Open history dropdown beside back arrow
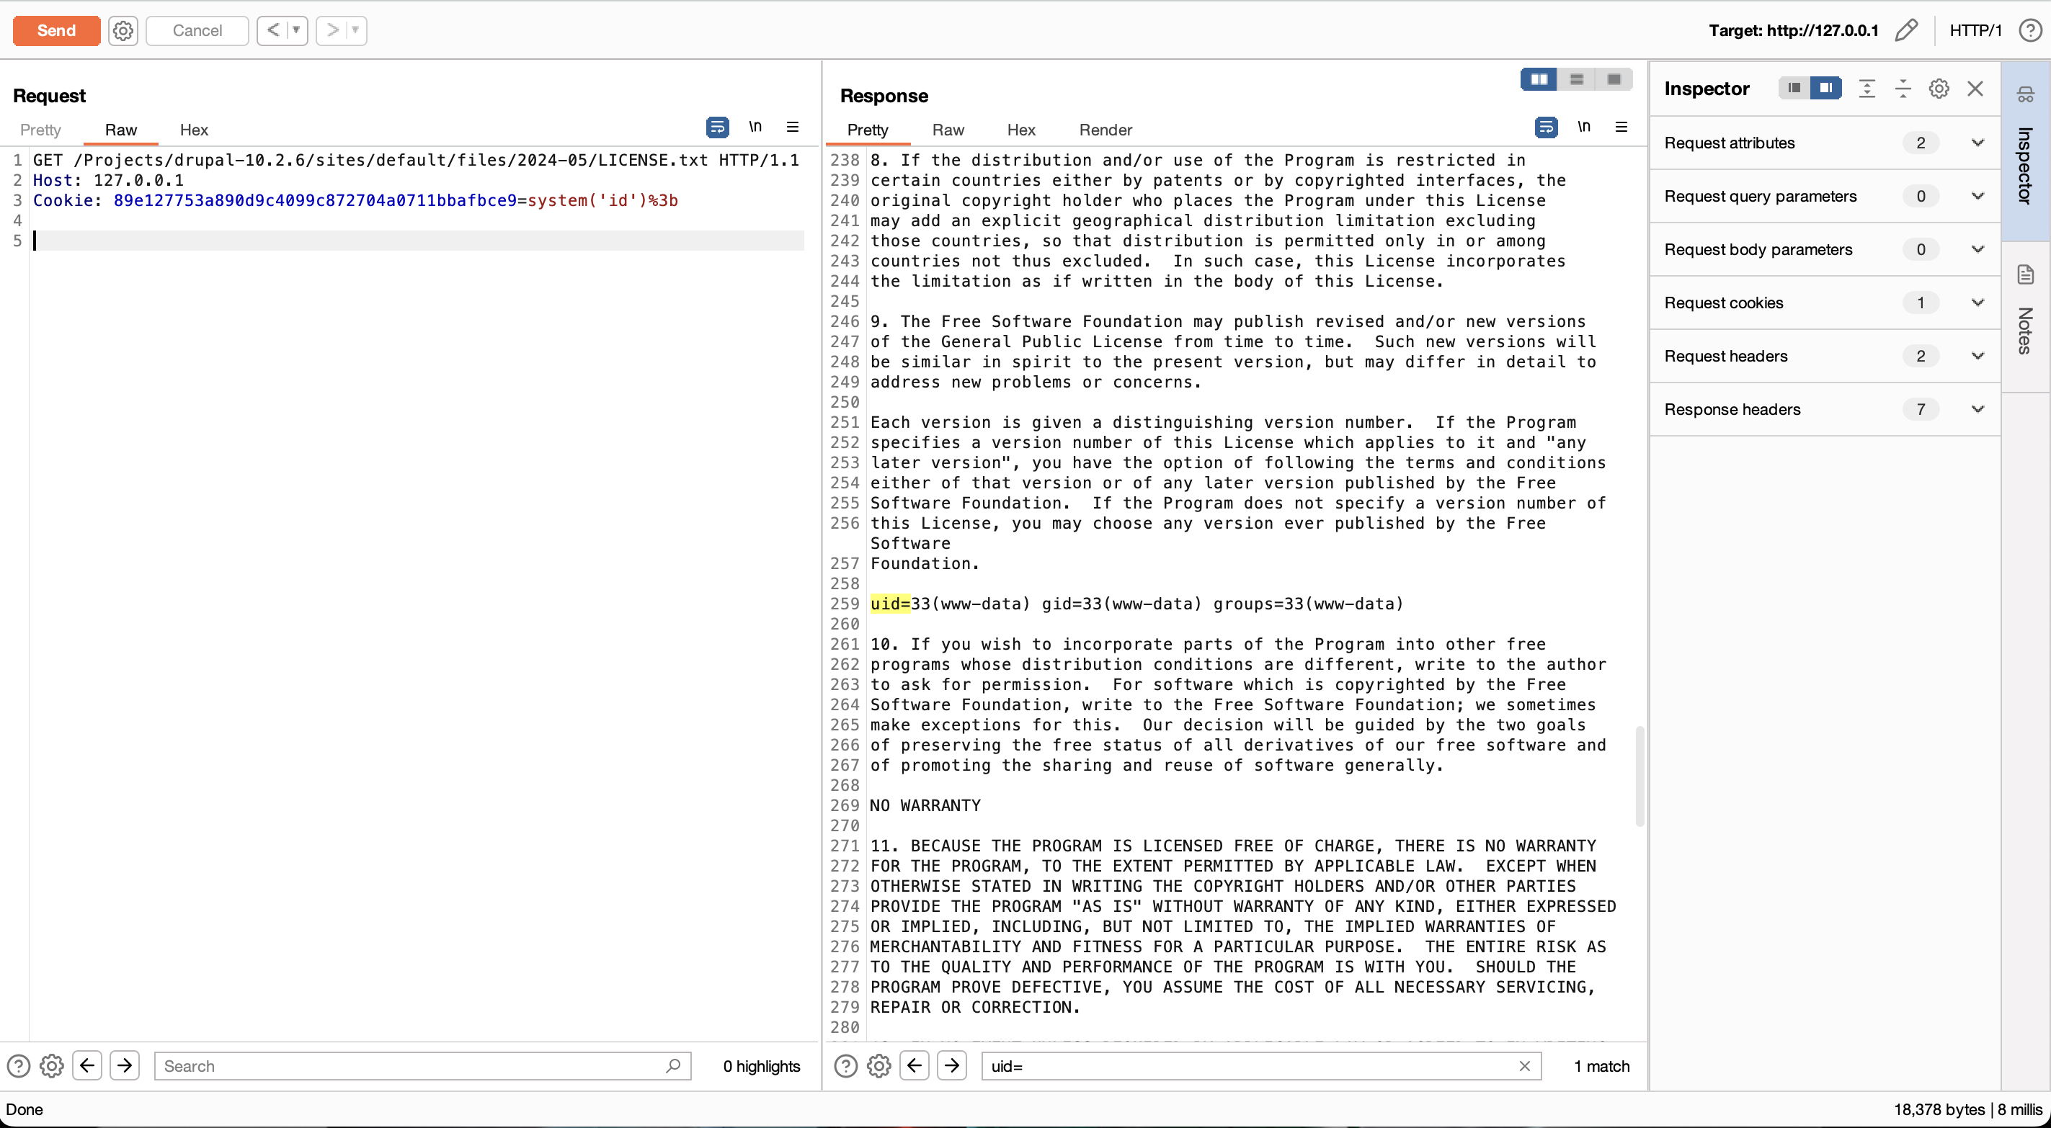 click(296, 30)
